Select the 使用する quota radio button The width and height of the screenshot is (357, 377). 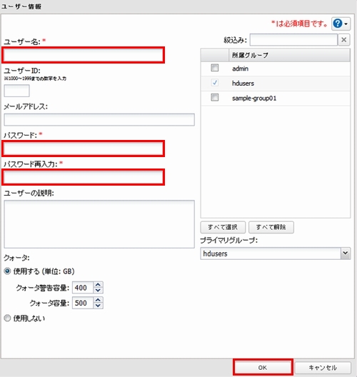7,271
